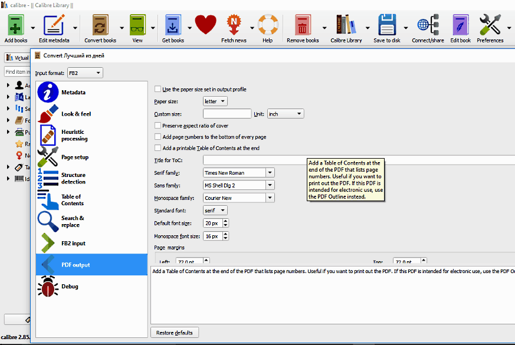Decrease the Default font size value
Image resolution: width=515 pixels, height=345 pixels.
[225, 225]
